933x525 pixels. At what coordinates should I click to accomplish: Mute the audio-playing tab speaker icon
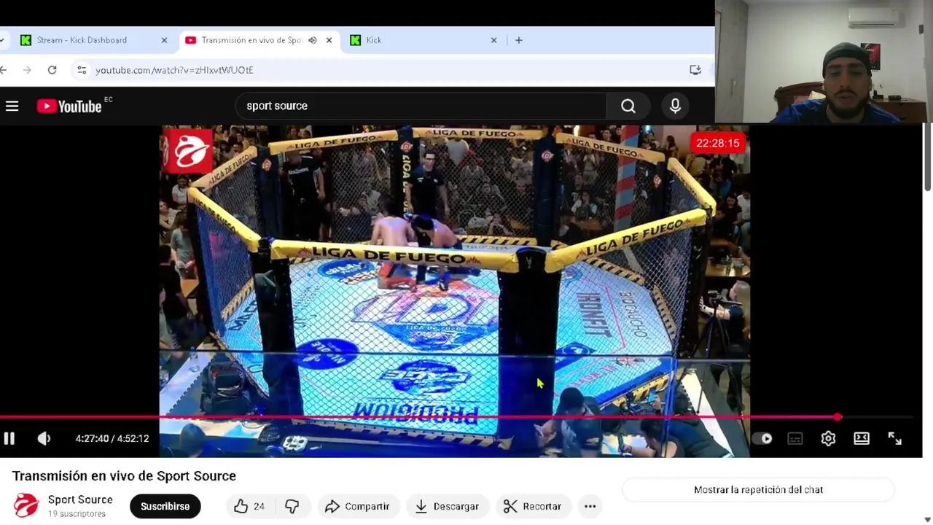pos(312,40)
